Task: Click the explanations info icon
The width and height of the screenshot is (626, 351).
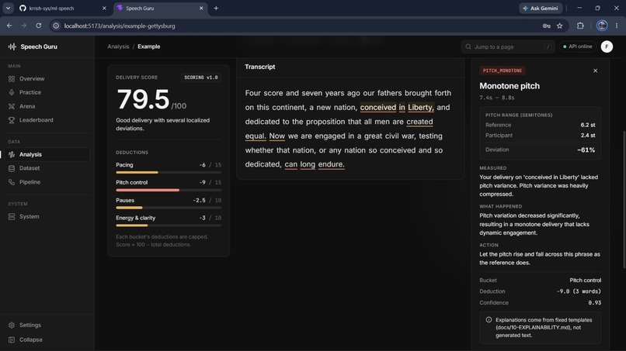Action: 489,320
